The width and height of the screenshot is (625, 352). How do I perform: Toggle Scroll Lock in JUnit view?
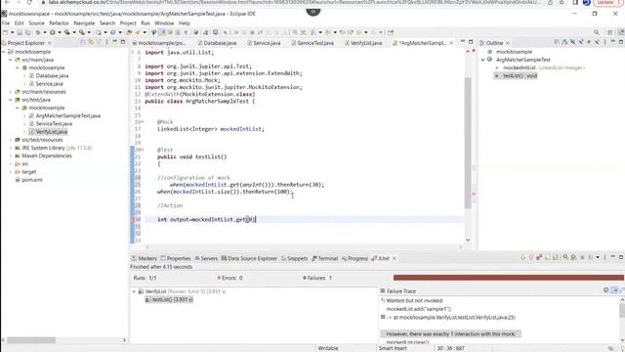pos(556,257)
